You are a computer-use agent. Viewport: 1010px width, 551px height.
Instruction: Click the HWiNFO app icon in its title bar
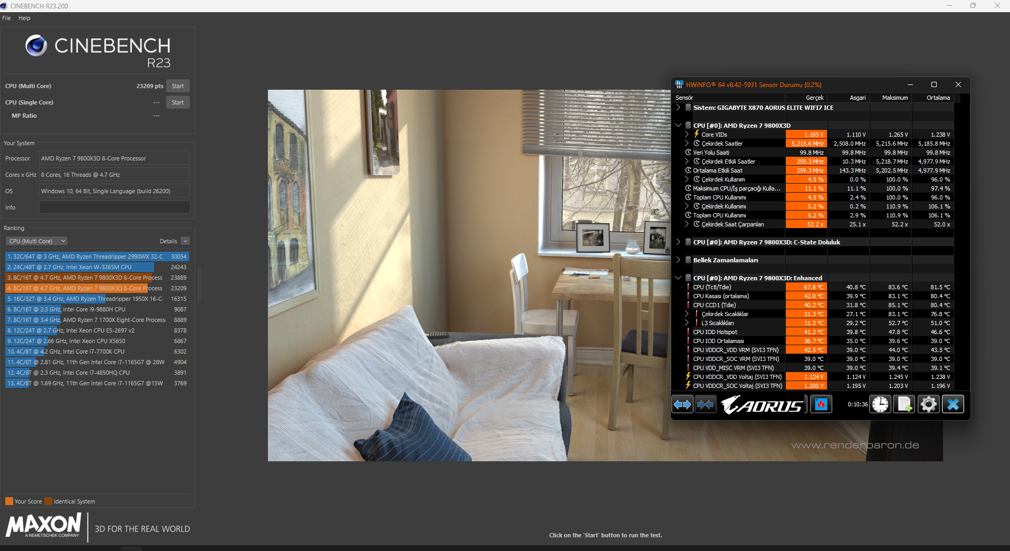[x=679, y=84]
